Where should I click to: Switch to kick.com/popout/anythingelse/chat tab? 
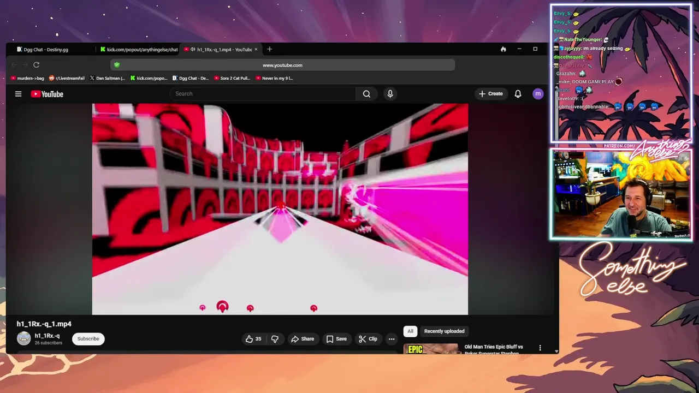pyautogui.click(x=139, y=49)
